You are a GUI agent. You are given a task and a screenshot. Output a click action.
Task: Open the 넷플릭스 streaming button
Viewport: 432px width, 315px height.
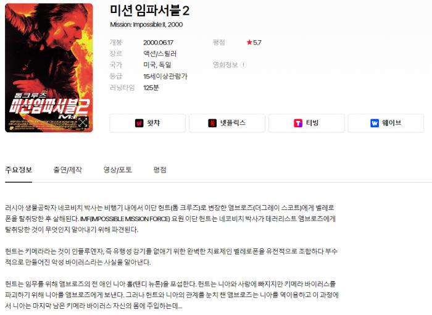click(x=227, y=123)
